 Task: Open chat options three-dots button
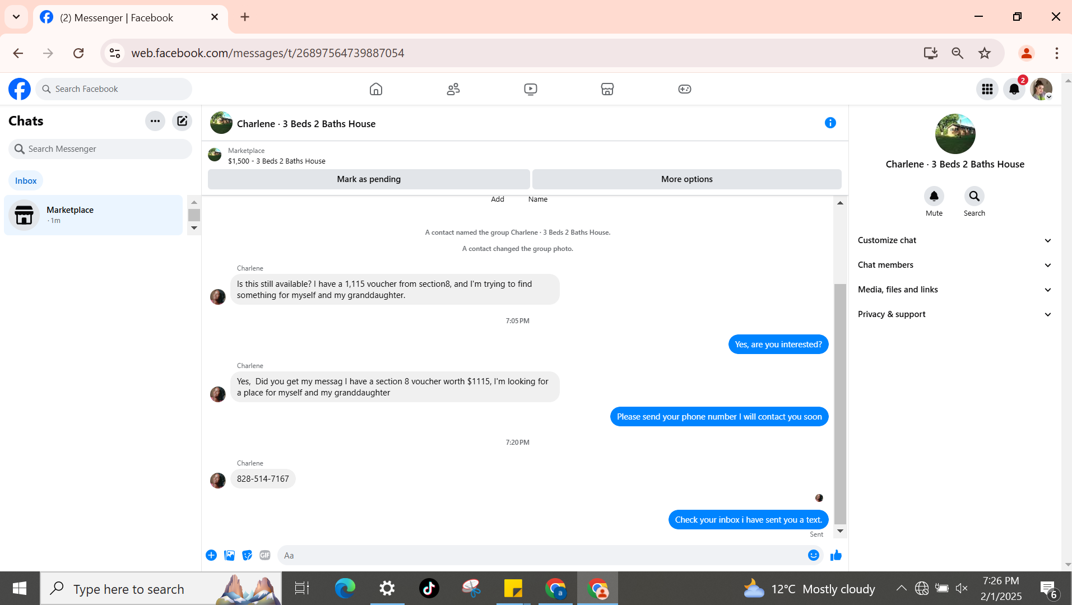[x=155, y=121]
